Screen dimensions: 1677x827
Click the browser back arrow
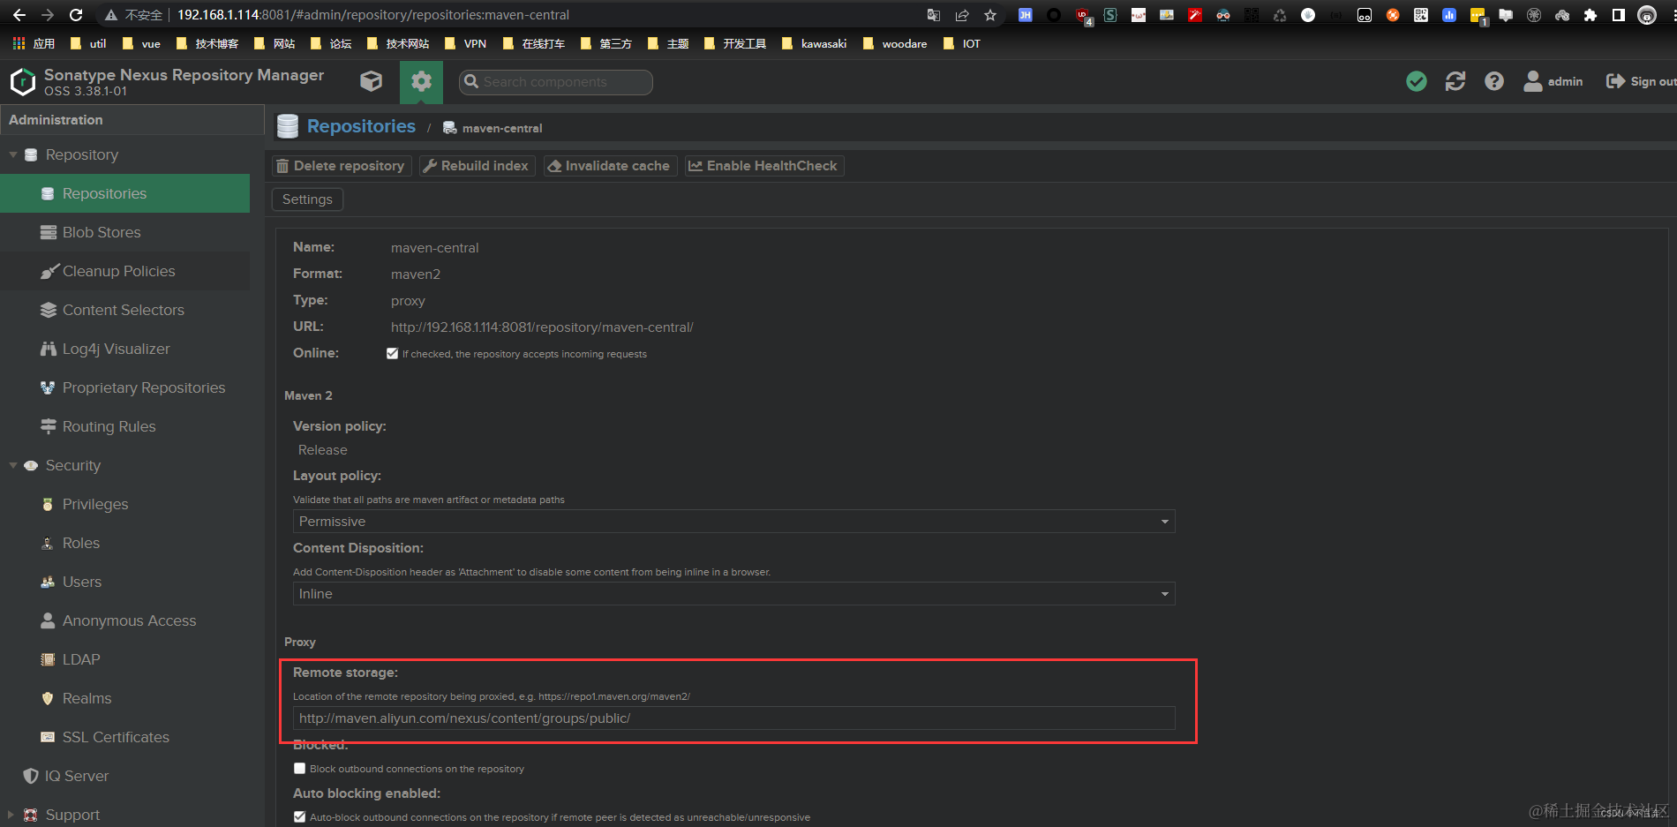[19, 15]
